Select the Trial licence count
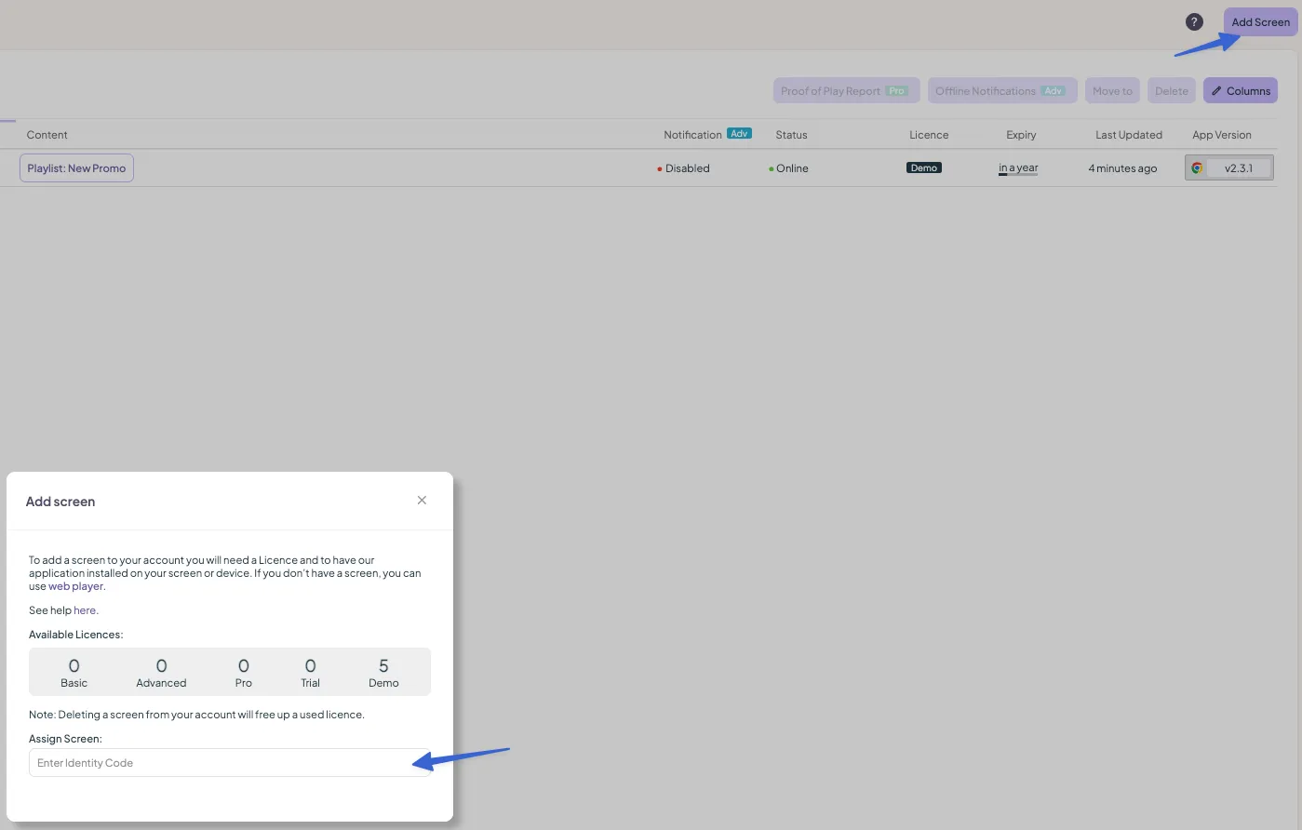 (311, 673)
